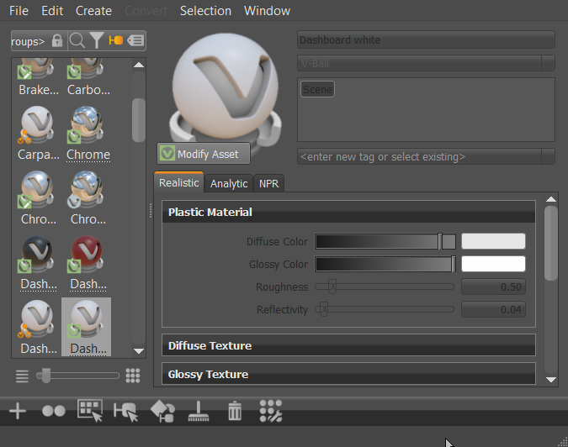Click the Scene tag button

pyautogui.click(x=317, y=89)
